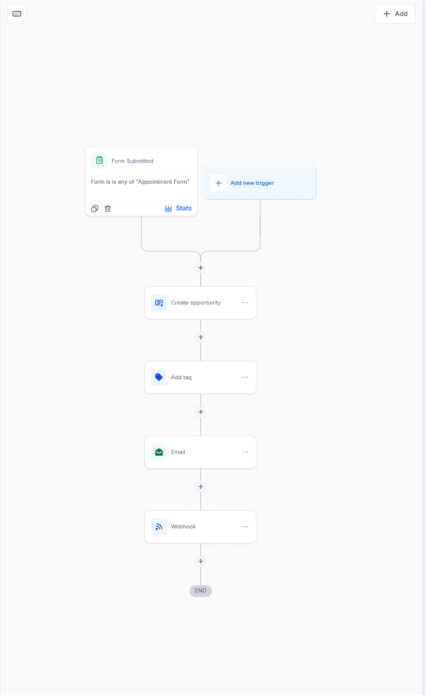
Task: Duplicate the Form Submitted trigger
Action: pos(94,209)
